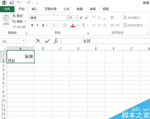Open the 页面布局 (Page Layout) tab

(x=50, y=9)
